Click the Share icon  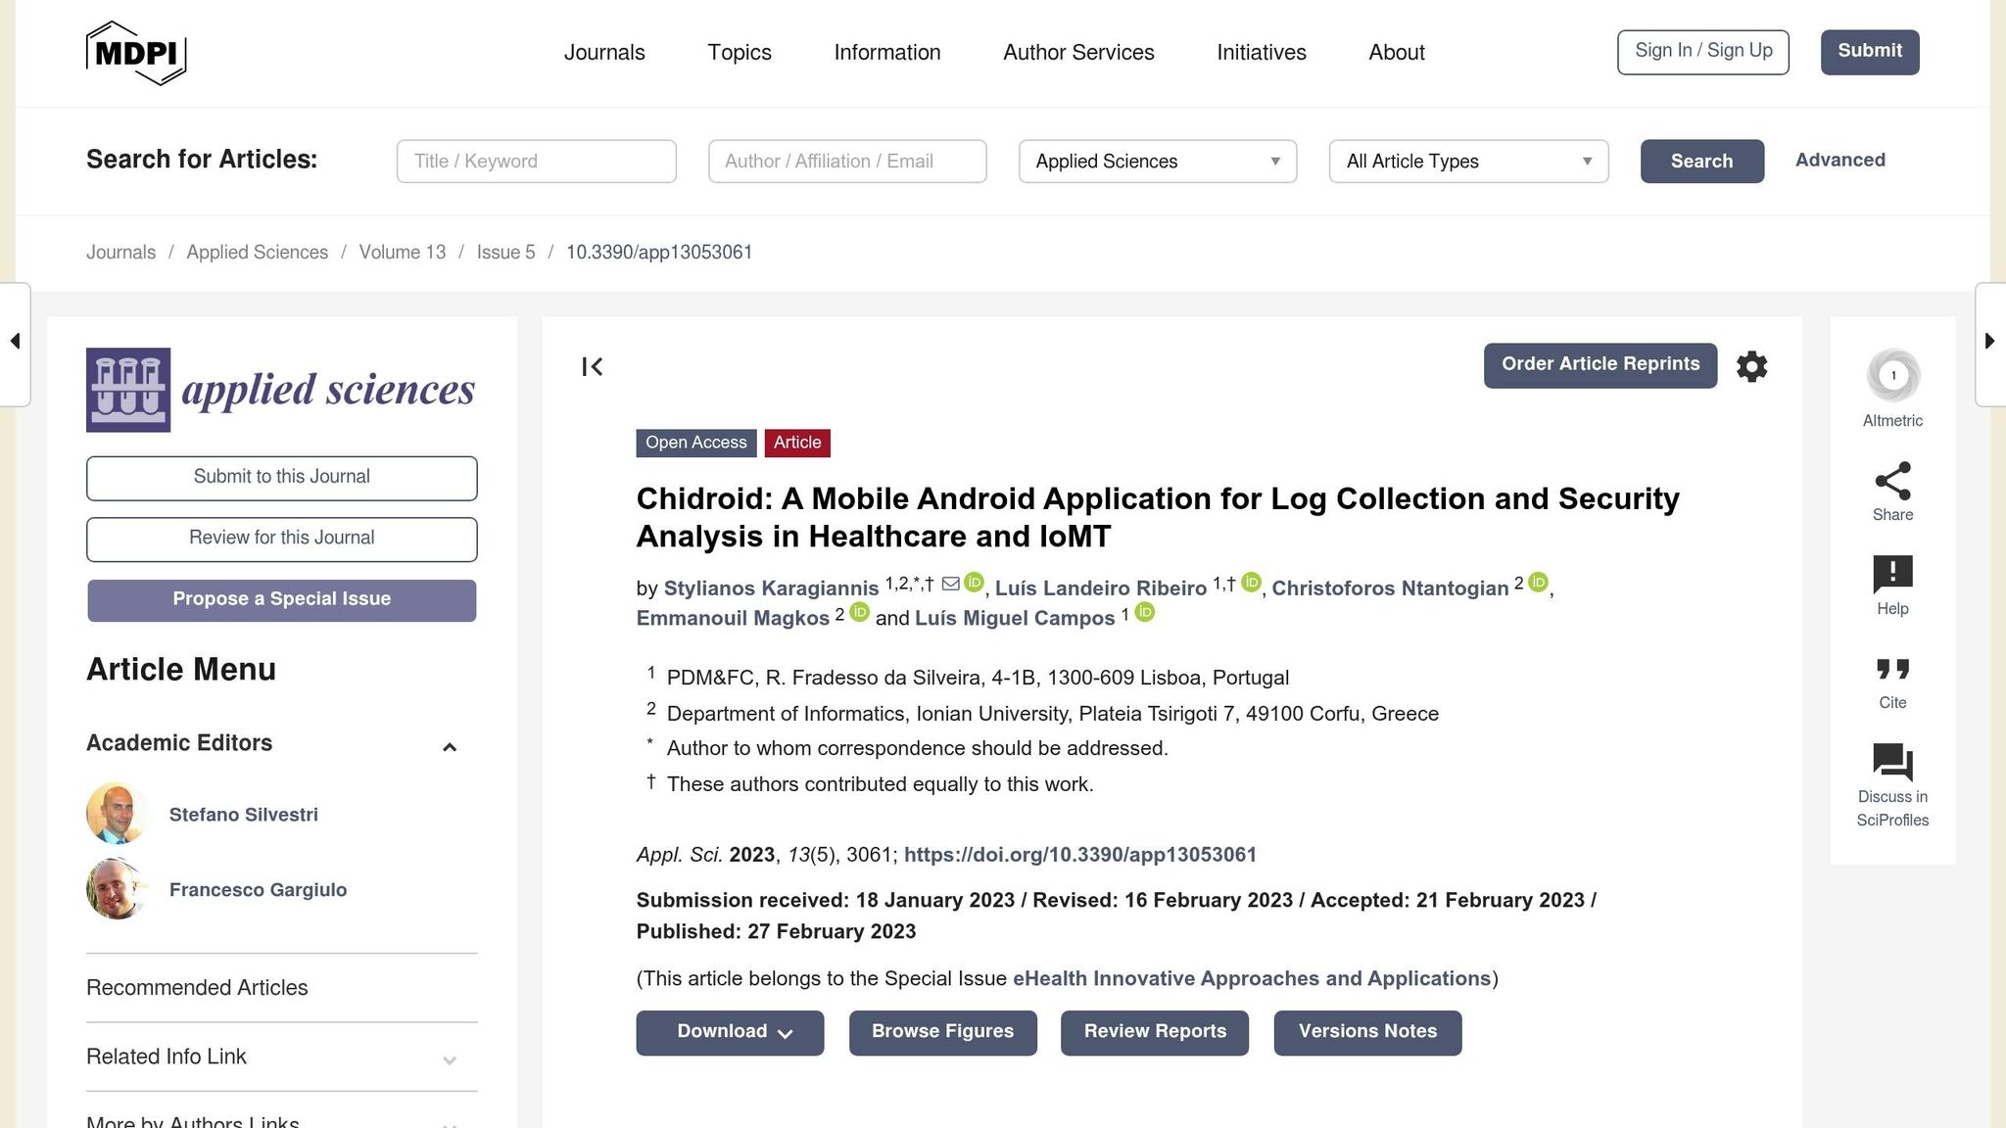click(1892, 481)
